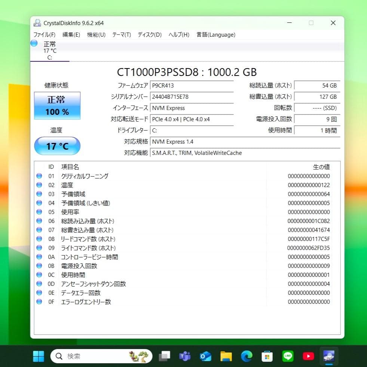Click the status indicator beside クリティカルワーニング
Screen dimensions: 367x367
coord(39,176)
